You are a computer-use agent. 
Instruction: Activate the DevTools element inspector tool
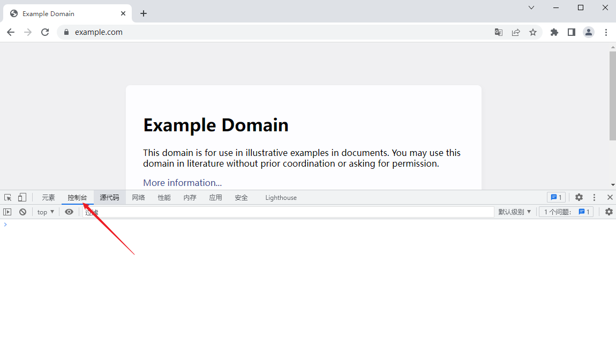(8, 197)
